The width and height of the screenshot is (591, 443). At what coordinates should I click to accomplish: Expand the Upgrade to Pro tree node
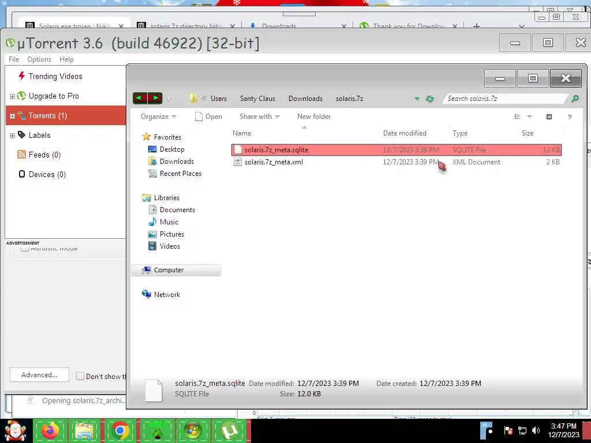coord(12,96)
